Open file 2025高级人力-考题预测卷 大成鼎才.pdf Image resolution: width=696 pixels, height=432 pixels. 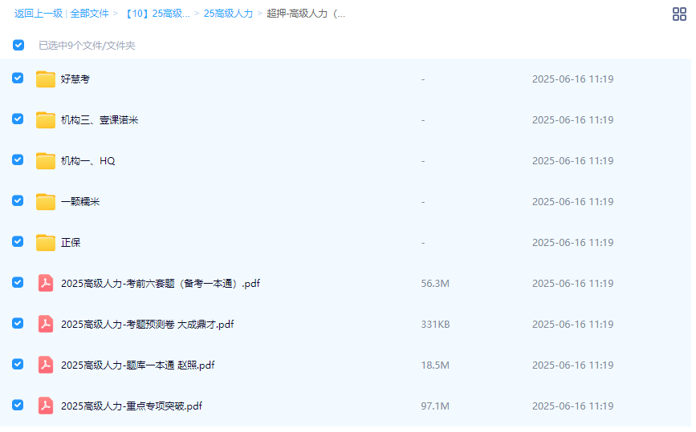point(148,325)
